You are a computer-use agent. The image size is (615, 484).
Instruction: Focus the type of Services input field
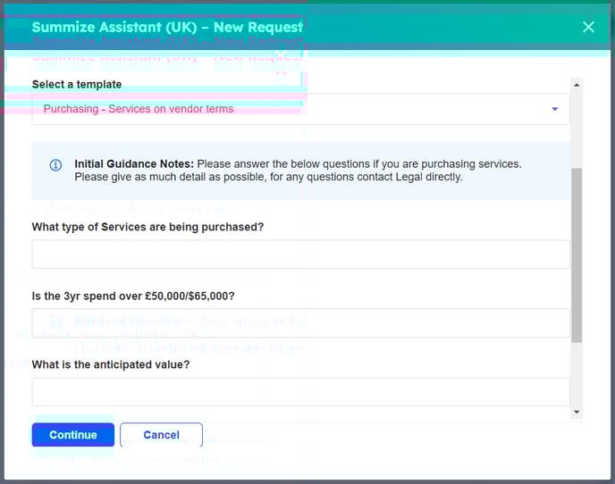(300, 255)
